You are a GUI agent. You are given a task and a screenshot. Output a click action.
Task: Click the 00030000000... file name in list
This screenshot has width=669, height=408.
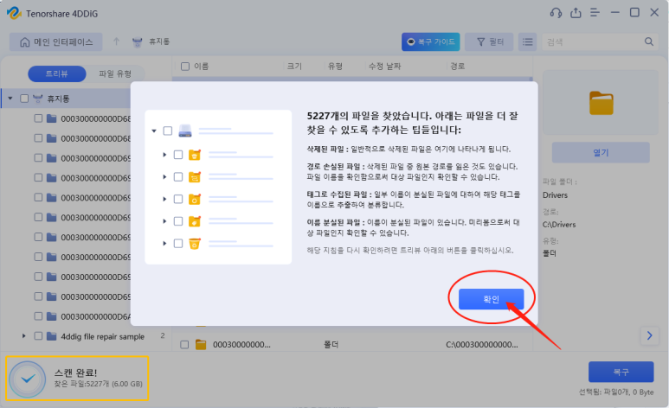click(x=241, y=345)
